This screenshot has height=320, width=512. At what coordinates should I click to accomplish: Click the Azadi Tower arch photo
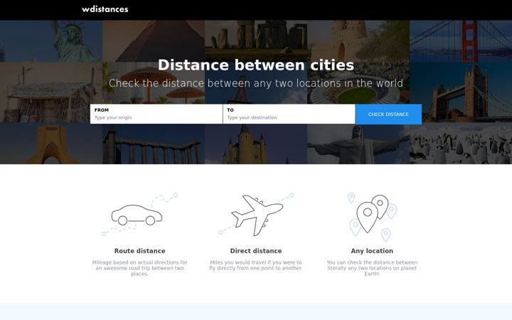(51, 144)
